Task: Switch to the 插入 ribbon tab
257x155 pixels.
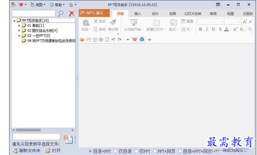Action: tap(138, 14)
